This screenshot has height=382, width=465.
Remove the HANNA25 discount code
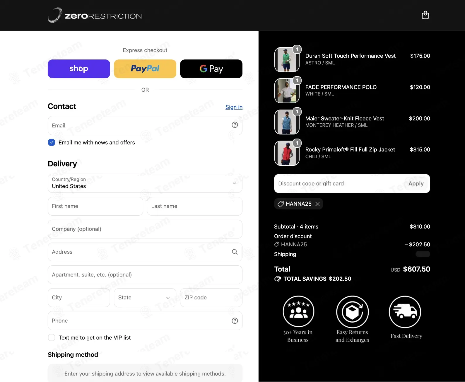pos(317,204)
